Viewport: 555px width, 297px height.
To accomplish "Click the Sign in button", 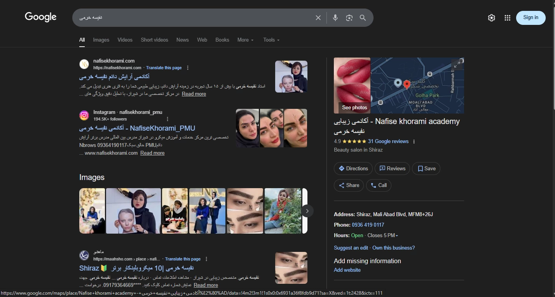I will [531, 17].
